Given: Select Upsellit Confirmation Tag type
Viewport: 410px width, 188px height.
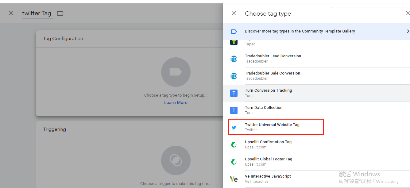Looking at the screenshot, I should pos(316,144).
